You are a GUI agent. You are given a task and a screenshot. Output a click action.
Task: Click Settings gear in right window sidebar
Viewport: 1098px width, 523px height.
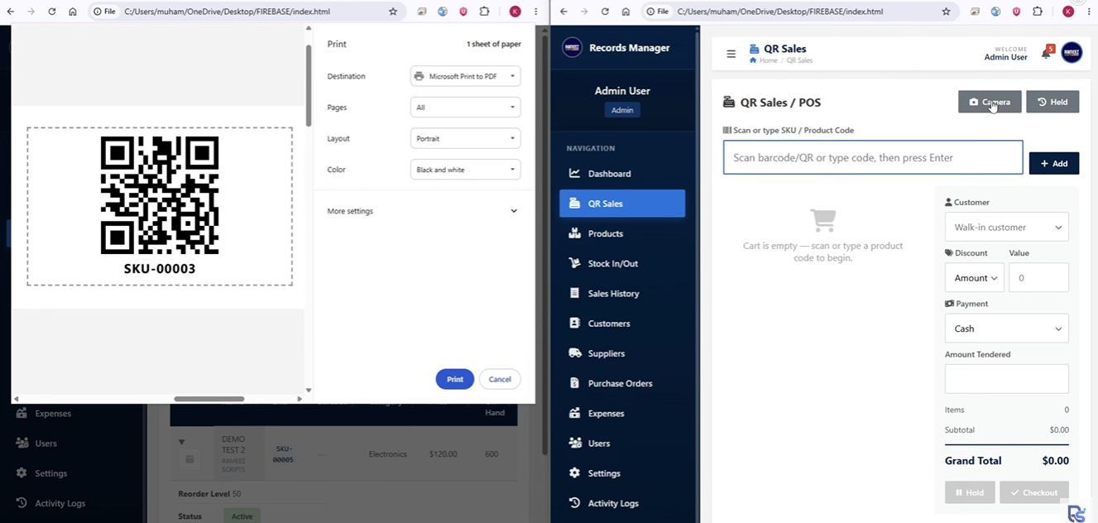(575, 473)
